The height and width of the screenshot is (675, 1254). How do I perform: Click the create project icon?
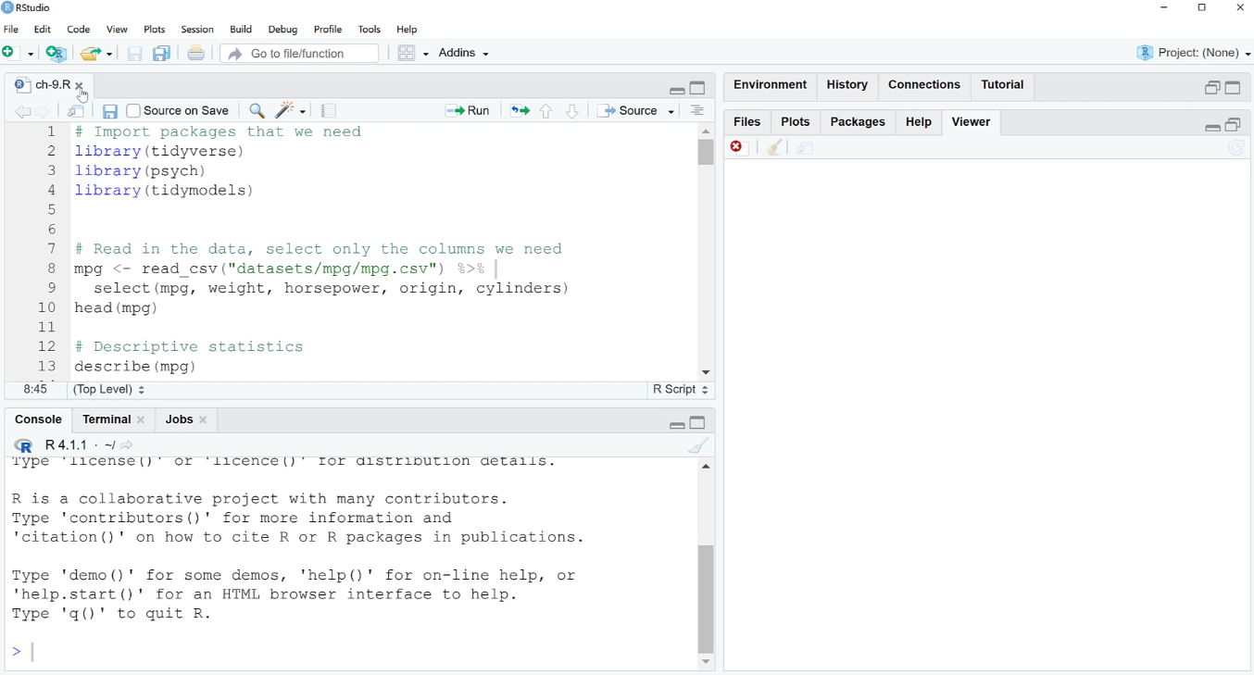pyautogui.click(x=56, y=54)
